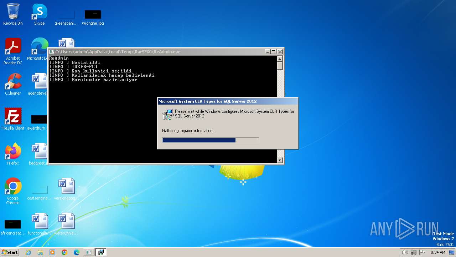Open Internet Explorer from the taskbar
The image size is (456, 257).
pyautogui.click(x=28, y=252)
